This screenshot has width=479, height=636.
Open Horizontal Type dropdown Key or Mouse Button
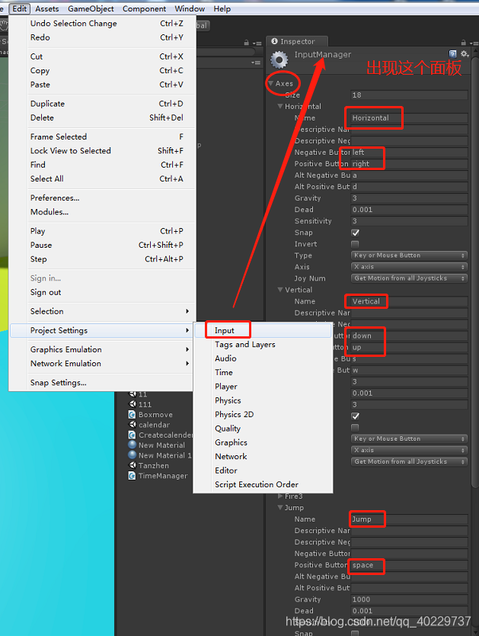(409, 255)
